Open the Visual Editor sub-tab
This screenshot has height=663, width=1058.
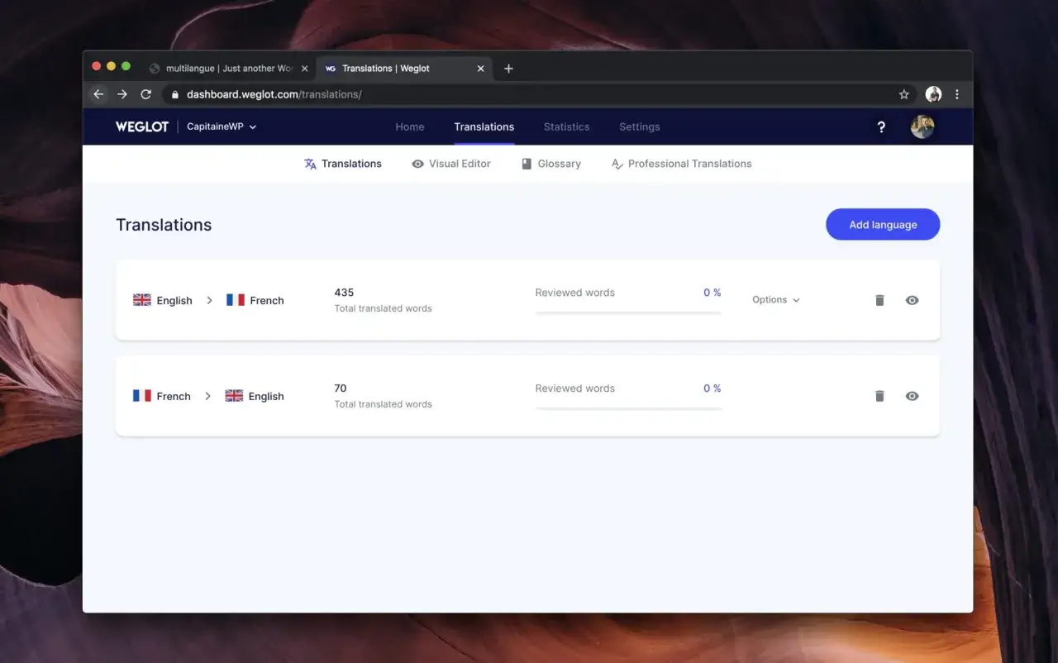[451, 164]
